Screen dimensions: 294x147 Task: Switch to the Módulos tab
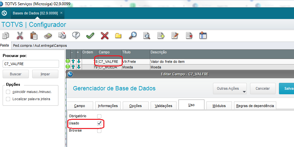pos(219,106)
